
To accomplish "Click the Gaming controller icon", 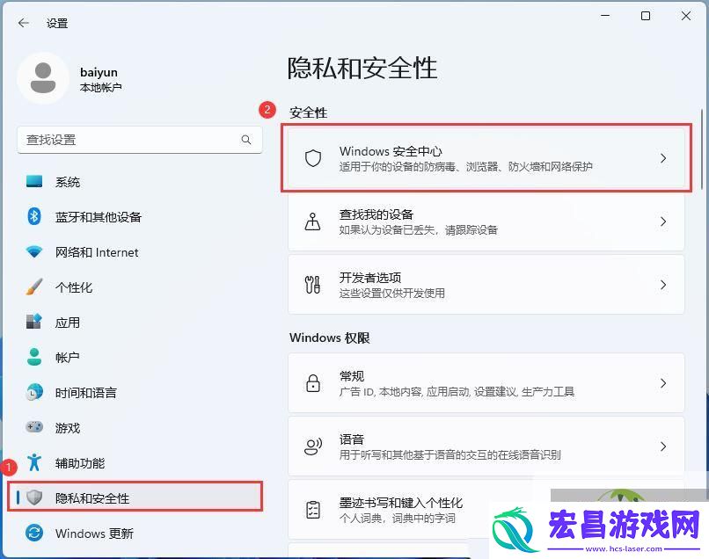I will click(x=34, y=427).
